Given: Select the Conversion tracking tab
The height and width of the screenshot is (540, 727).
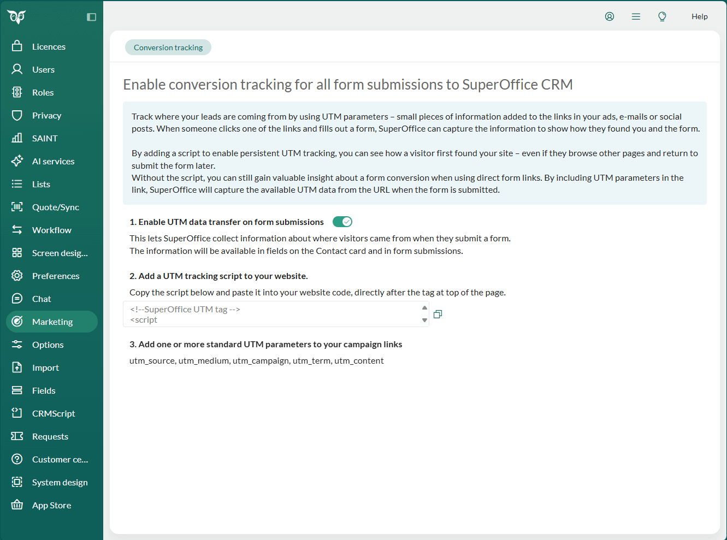Looking at the screenshot, I should (x=168, y=47).
